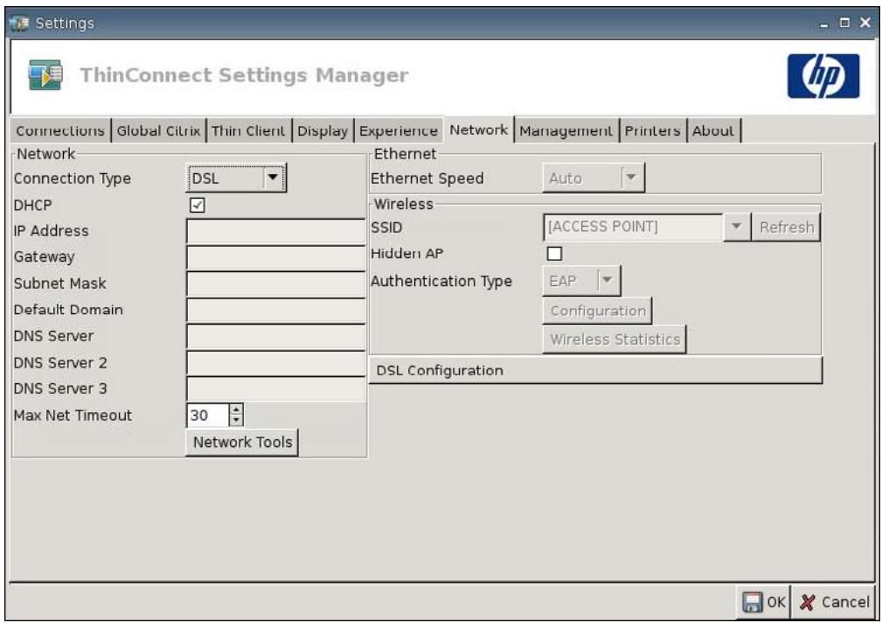Click the Settings window title bar icon

19,23
